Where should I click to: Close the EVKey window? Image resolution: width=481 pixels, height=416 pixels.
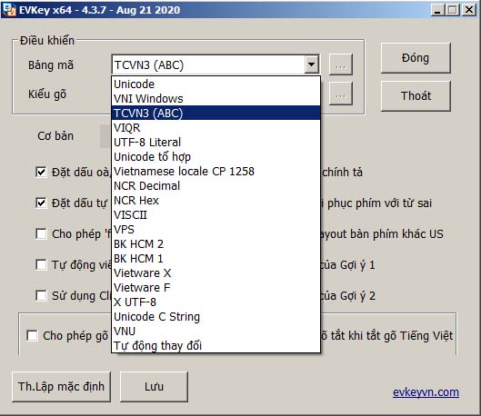tap(469, 10)
